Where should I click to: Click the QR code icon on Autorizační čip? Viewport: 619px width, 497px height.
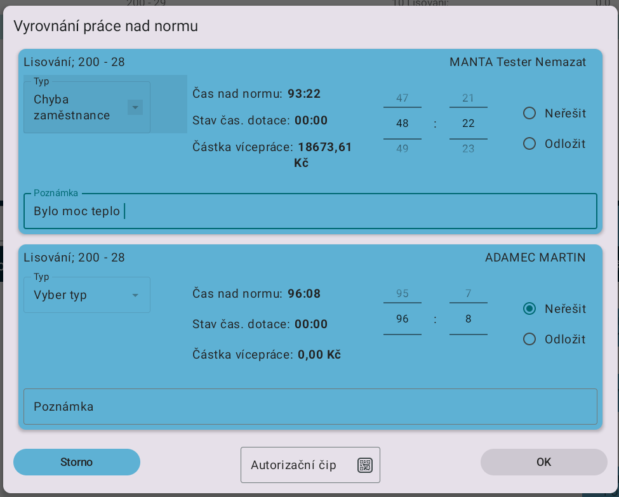[364, 465]
